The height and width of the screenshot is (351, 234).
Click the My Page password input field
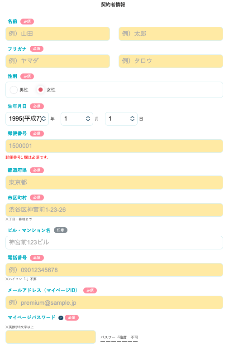[51, 337]
